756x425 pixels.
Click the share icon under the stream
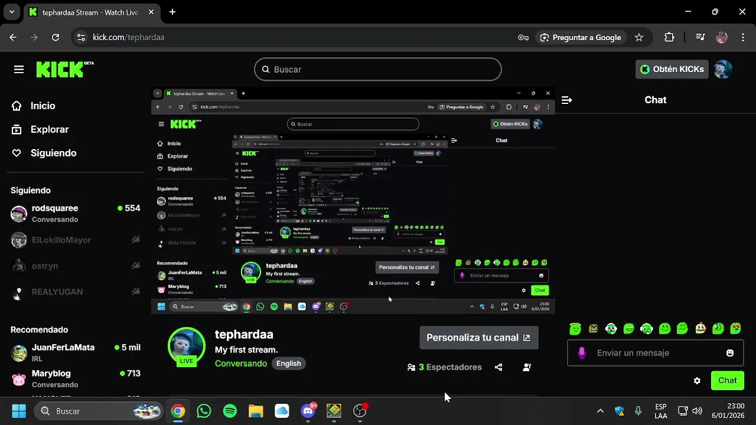pyautogui.click(x=498, y=367)
